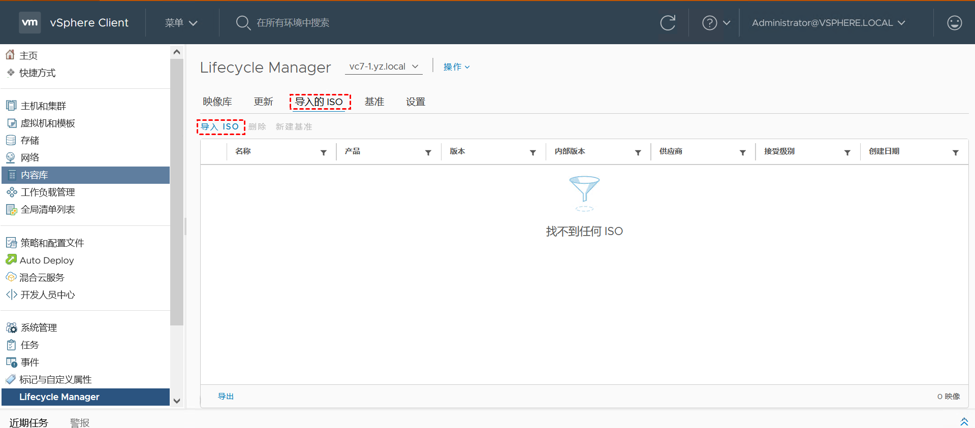975x428 pixels.
Task: Expand the recent tasks panel chevrons
Action: pos(964,422)
